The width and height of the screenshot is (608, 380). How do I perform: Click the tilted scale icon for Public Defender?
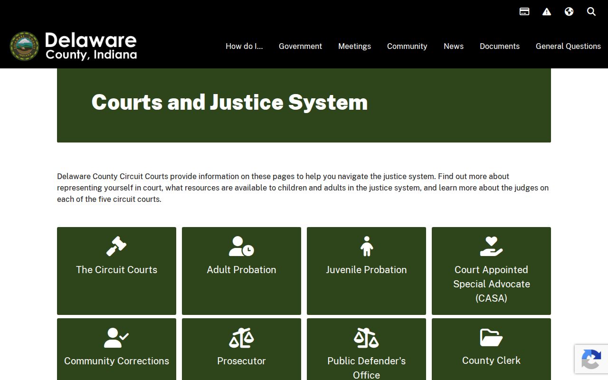click(366, 338)
